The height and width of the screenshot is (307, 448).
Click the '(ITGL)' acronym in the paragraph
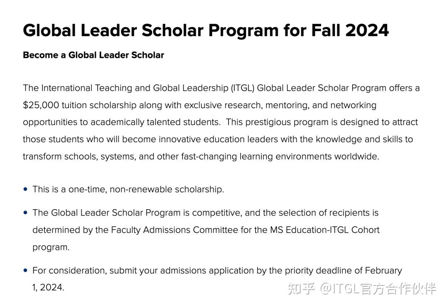[x=243, y=88]
